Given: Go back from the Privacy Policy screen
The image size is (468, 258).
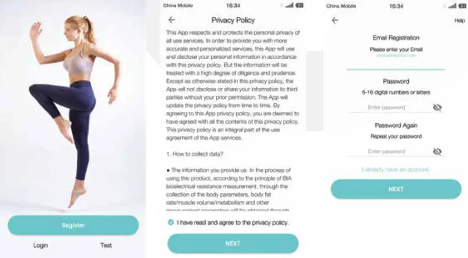Looking at the screenshot, I should [x=172, y=20].
